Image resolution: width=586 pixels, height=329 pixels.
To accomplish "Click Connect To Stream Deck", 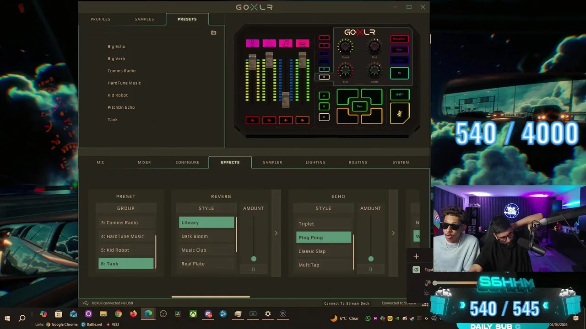I will (x=347, y=303).
